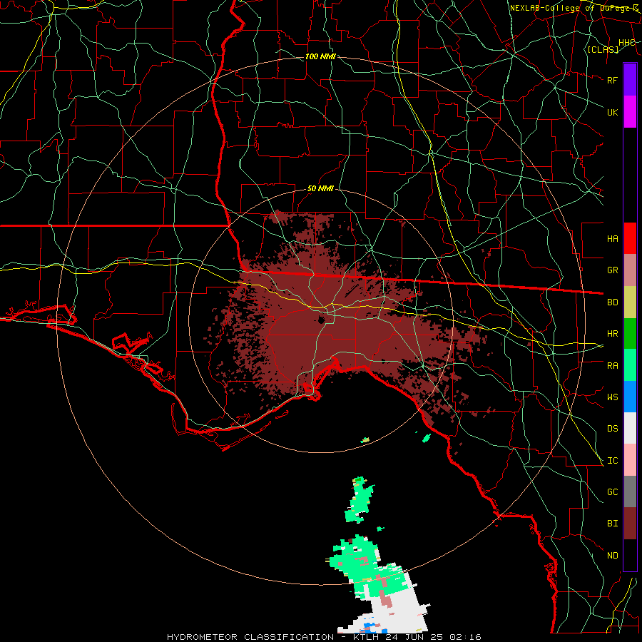Click the 'HR' legend label text
Image resolution: width=642 pixels, height=642 pixels.
click(612, 334)
